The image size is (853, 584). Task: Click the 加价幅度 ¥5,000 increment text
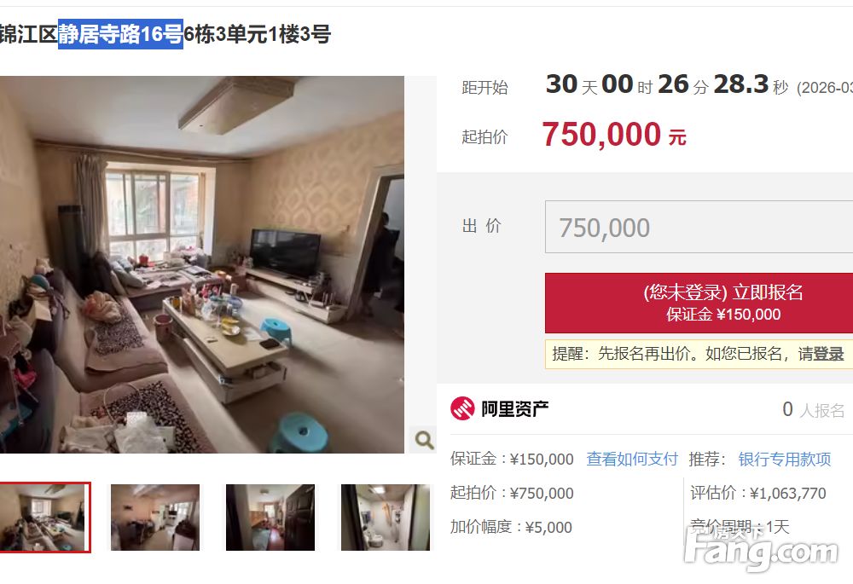click(x=511, y=527)
